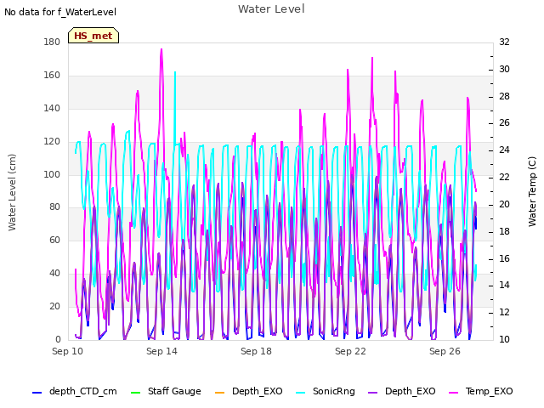Viewport: 544px width, 408px height.
Task: Click the 10 temperature axis value
Action: coord(504,339)
